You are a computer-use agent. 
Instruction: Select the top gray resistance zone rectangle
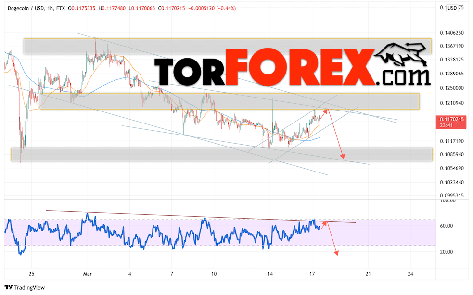tap(228, 46)
